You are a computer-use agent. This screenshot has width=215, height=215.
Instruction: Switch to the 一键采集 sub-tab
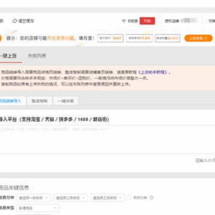click(x=66, y=101)
